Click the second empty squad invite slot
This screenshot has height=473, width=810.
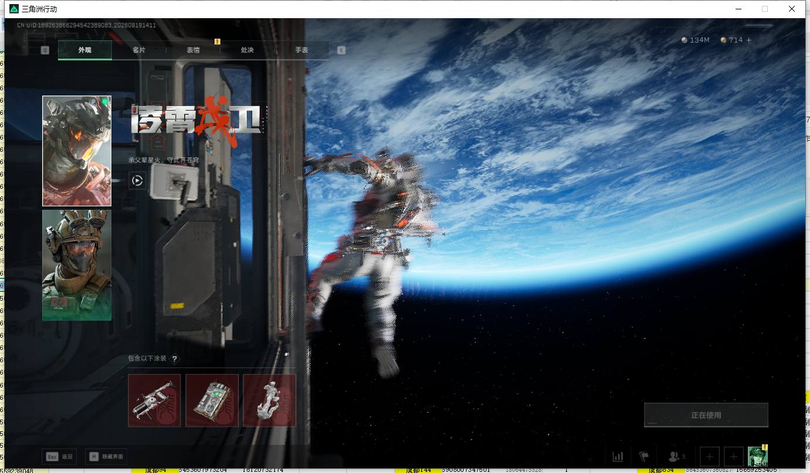coord(734,457)
